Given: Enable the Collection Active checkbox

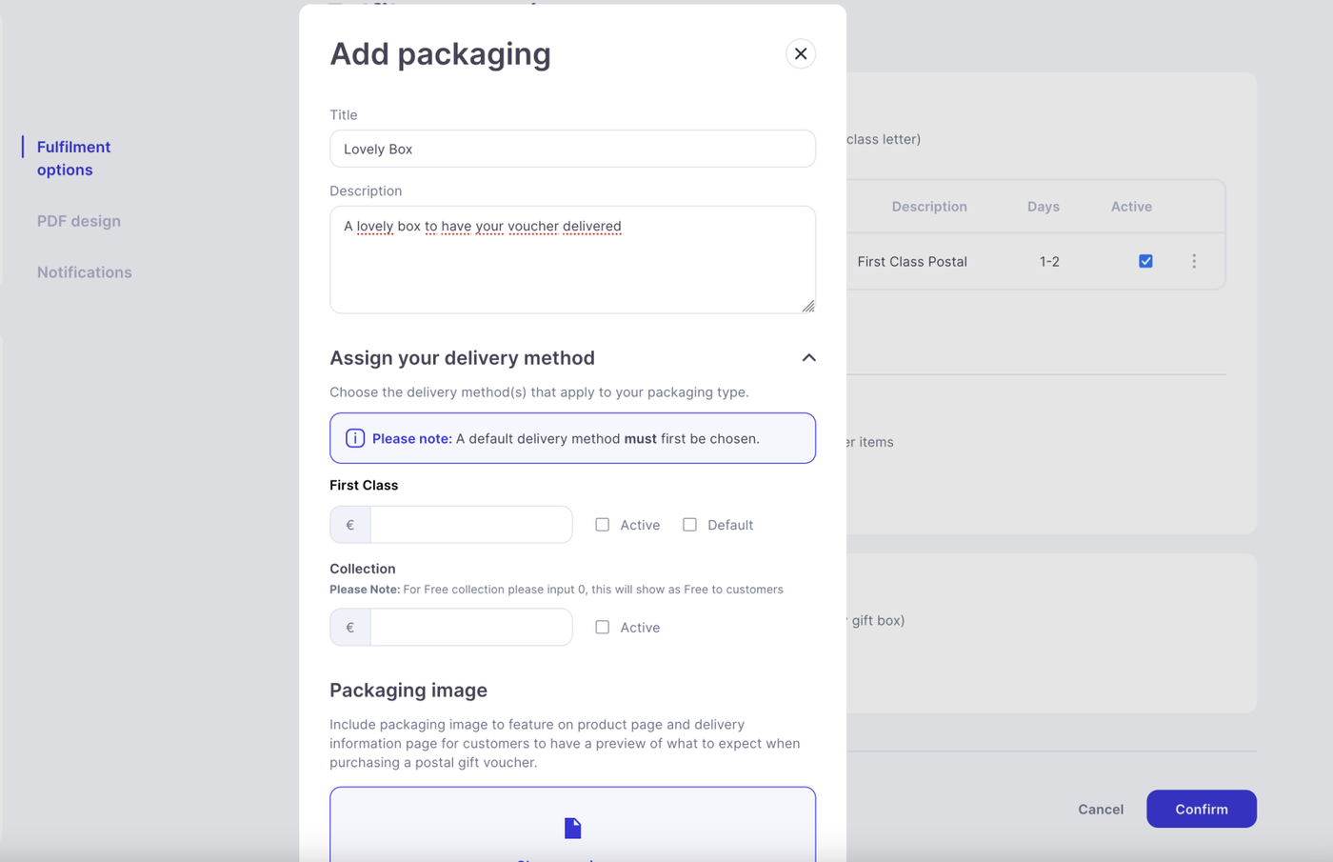Looking at the screenshot, I should [603, 628].
